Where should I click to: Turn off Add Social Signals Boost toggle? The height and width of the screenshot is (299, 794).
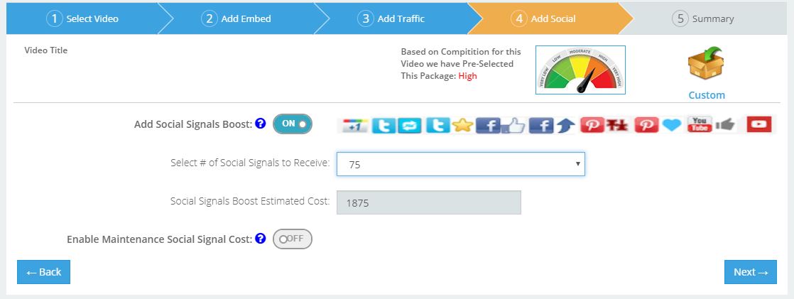click(x=293, y=124)
